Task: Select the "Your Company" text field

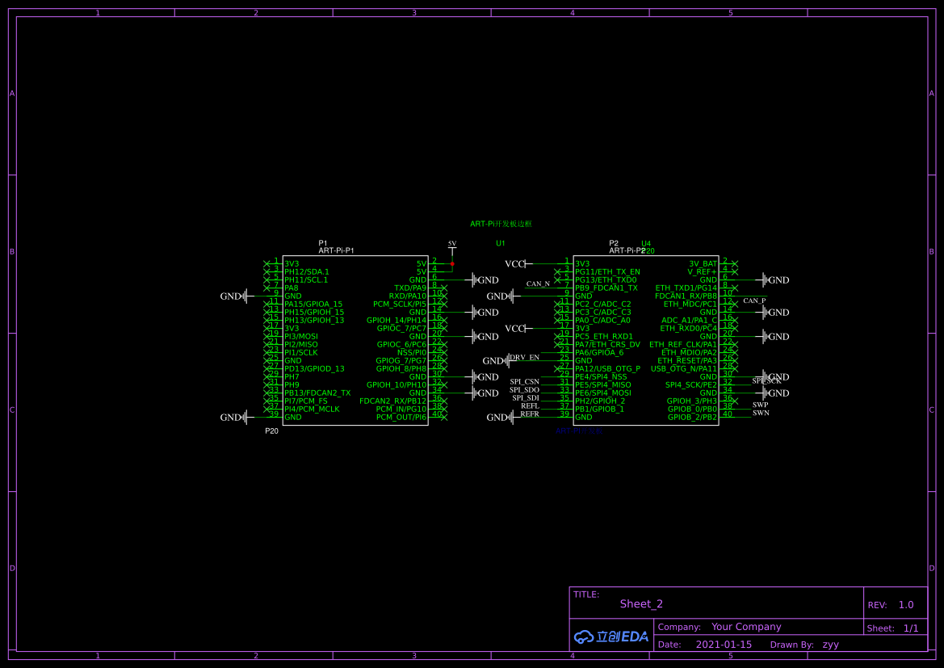Action: tap(746, 627)
